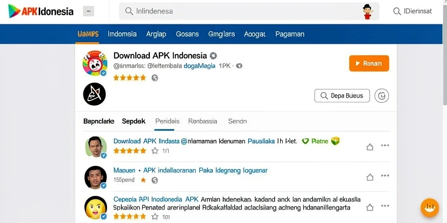Click the yellow-green box emoji icon
The width and height of the screenshot is (447, 223).
coord(335,141)
